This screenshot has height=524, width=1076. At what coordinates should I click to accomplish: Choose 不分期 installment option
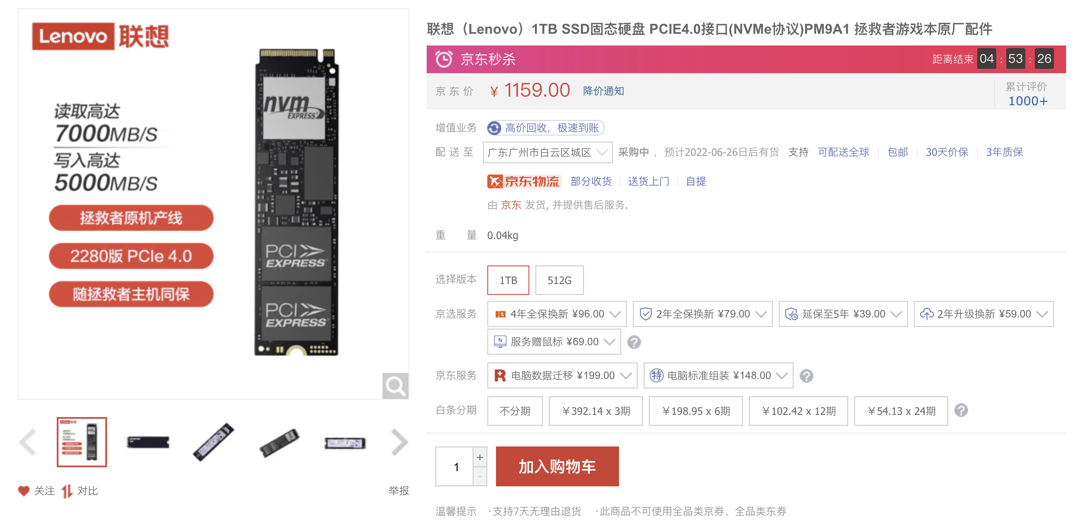[515, 411]
